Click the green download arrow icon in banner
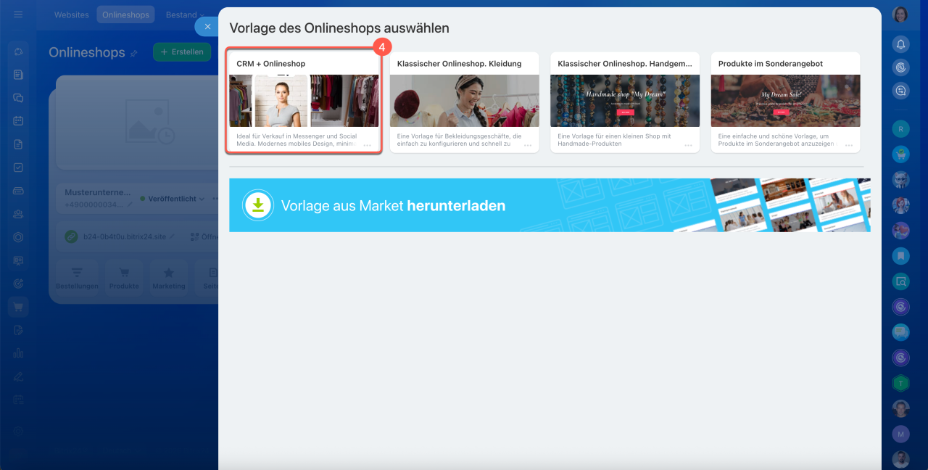Image resolution: width=928 pixels, height=470 pixels. (x=259, y=205)
